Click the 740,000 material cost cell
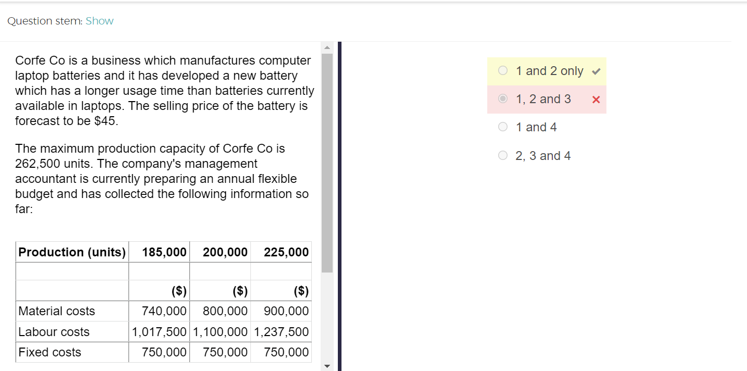 (164, 311)
